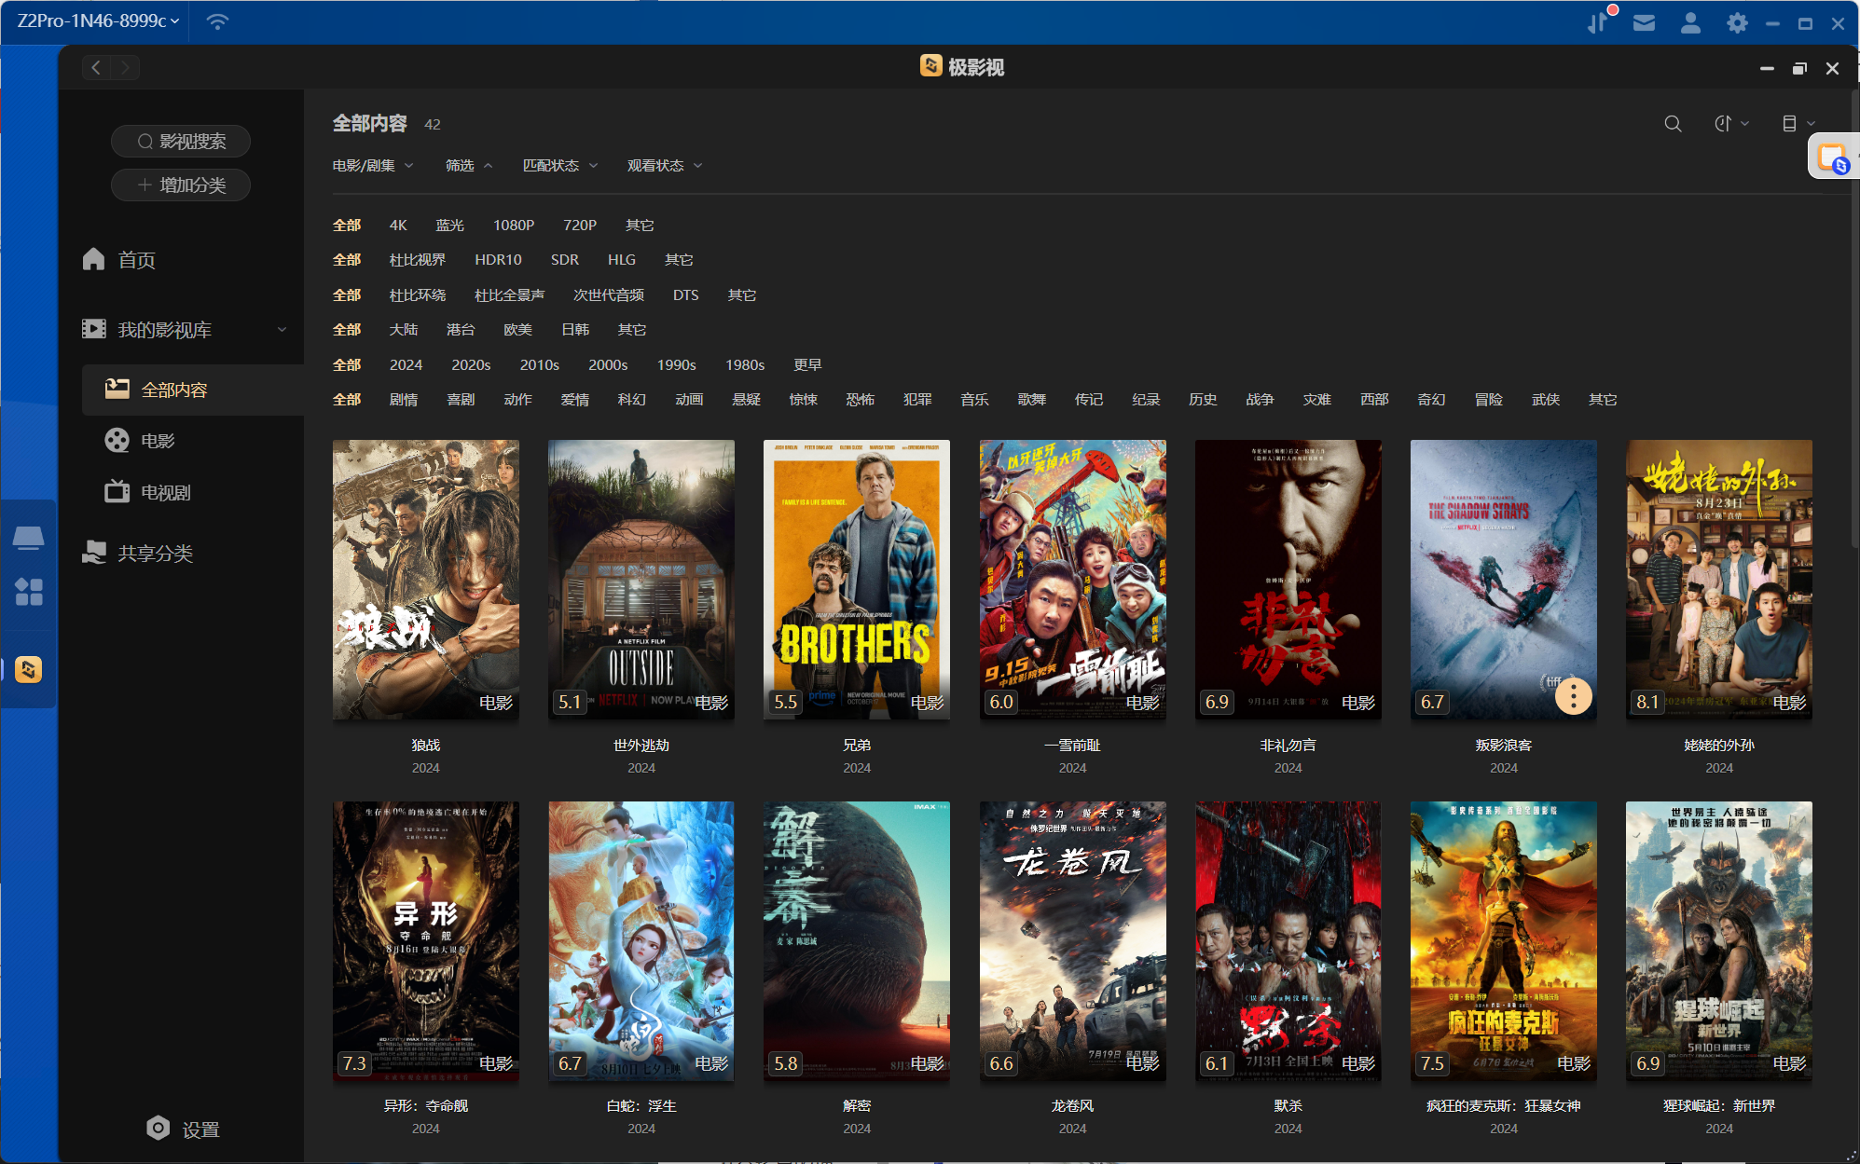Click the 影视搜索 button
Image resolution: width=1860 pixels, height=1164 pixels.
pos(181,142)
